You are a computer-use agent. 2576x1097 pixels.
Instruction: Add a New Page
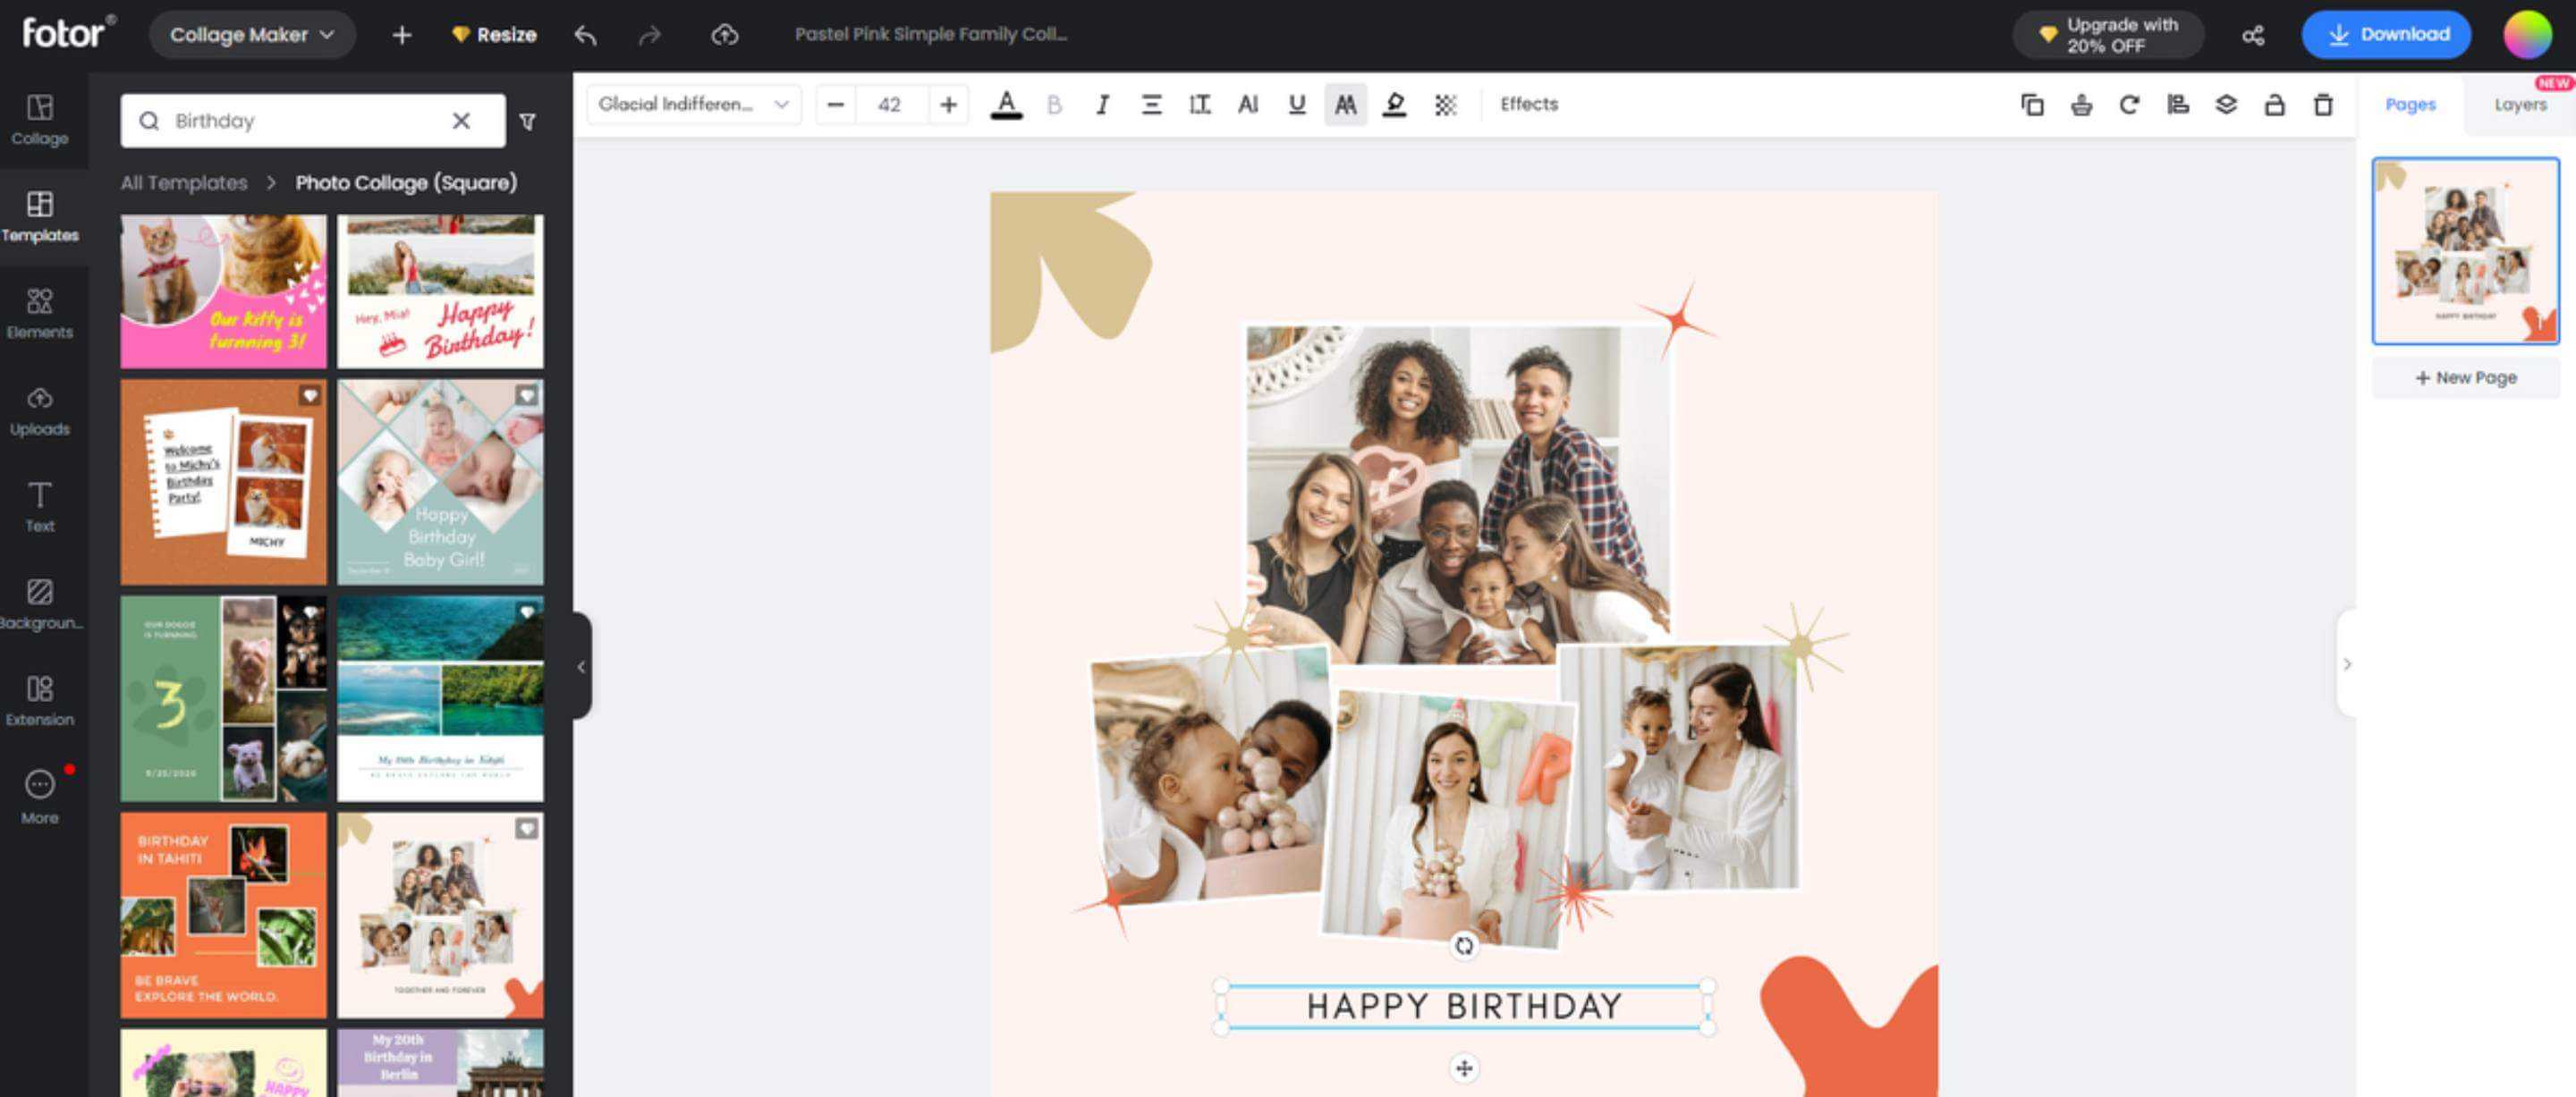pyautogui.click(x=2465, y=377)
